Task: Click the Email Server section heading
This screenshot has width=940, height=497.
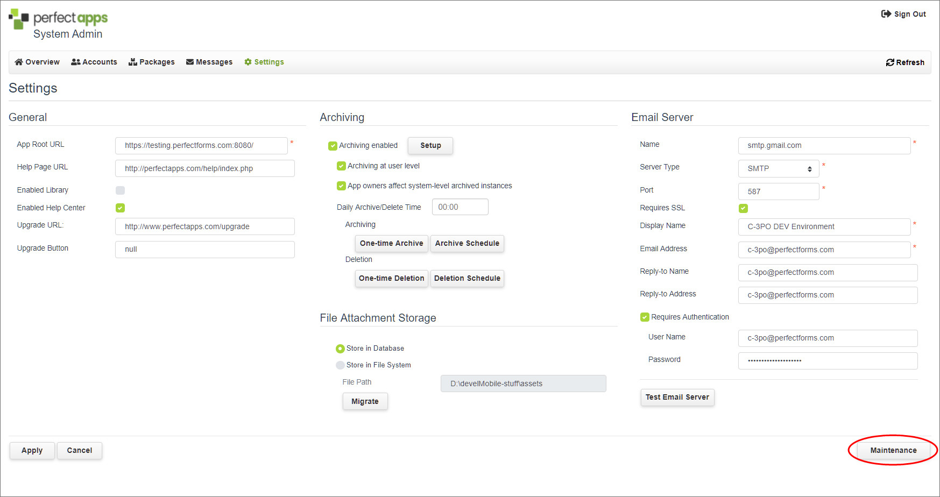Action: tap(662, 117)
